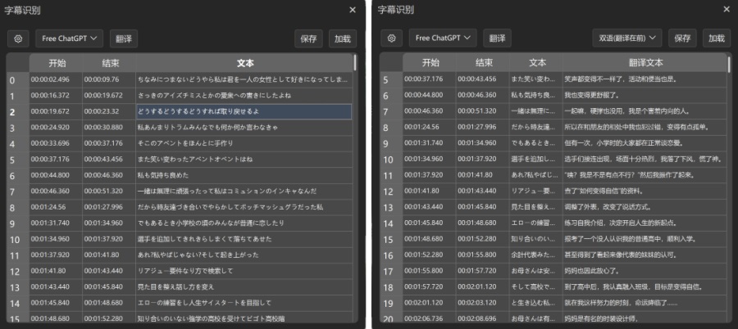Click text cell 私も気持ち良めた in left table
The height and width of the screenshot is (329, 738).
(244, 175)
